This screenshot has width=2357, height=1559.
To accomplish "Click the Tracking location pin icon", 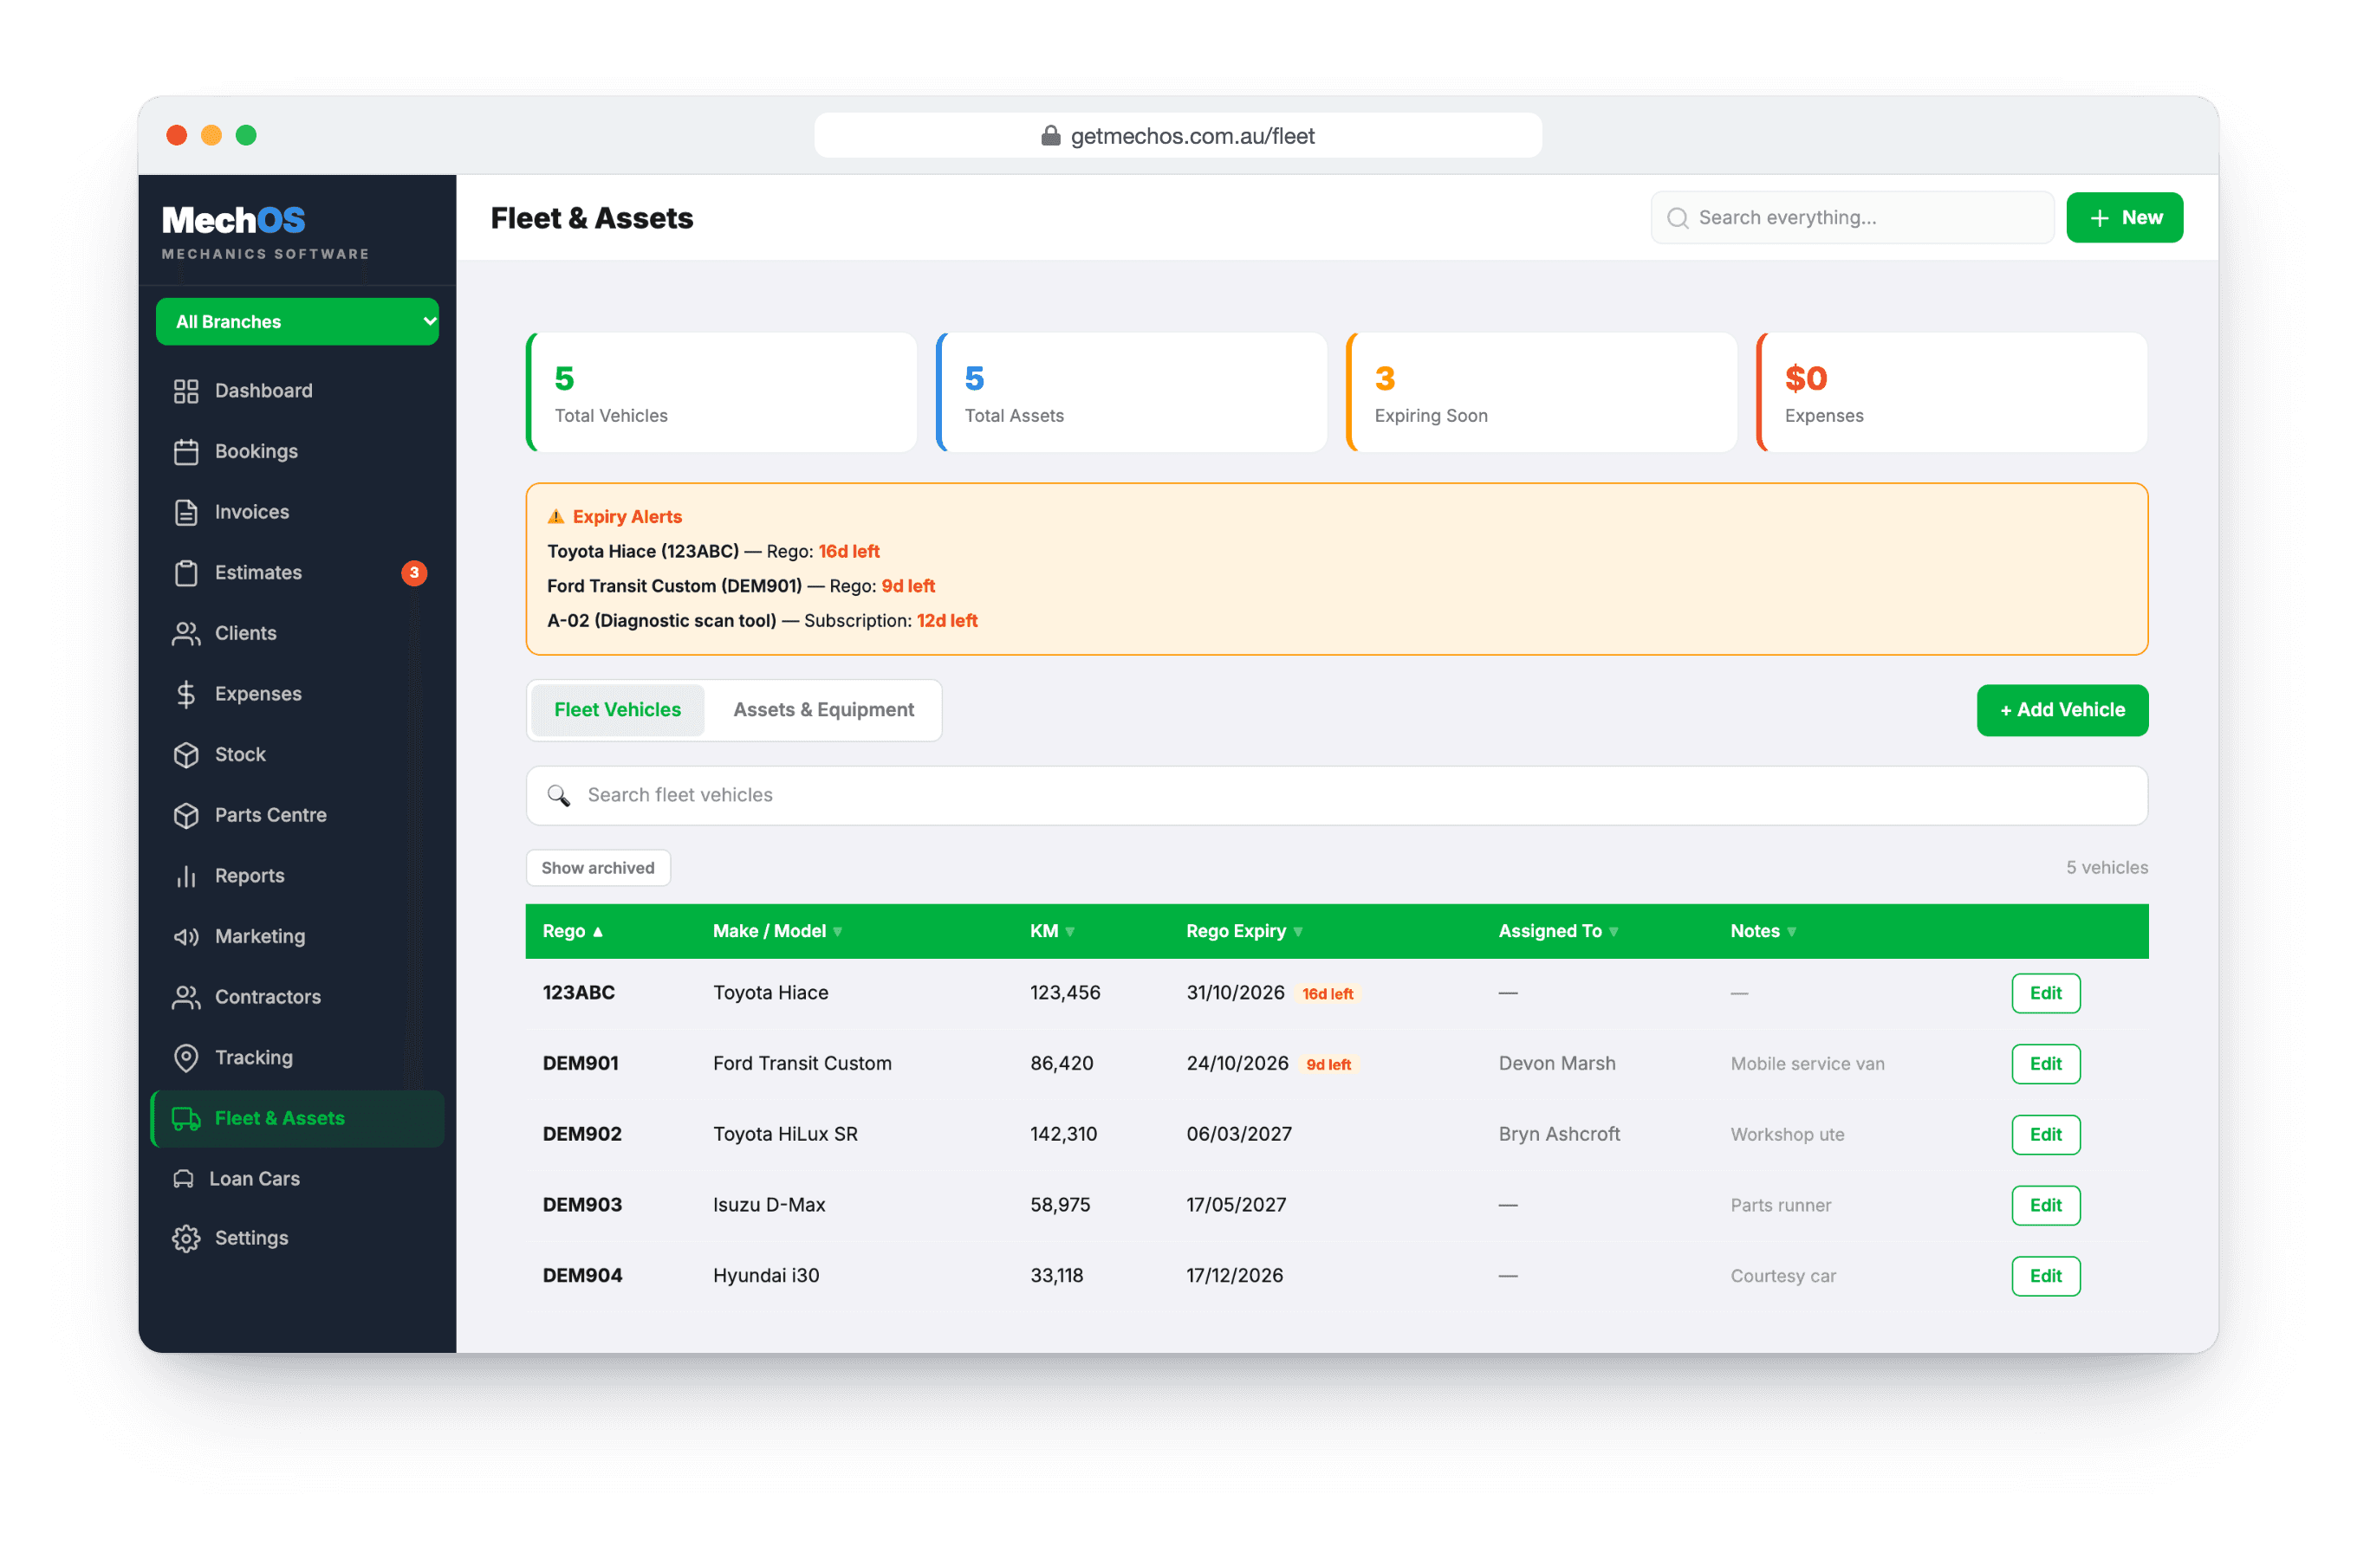I will [186, 1058].
